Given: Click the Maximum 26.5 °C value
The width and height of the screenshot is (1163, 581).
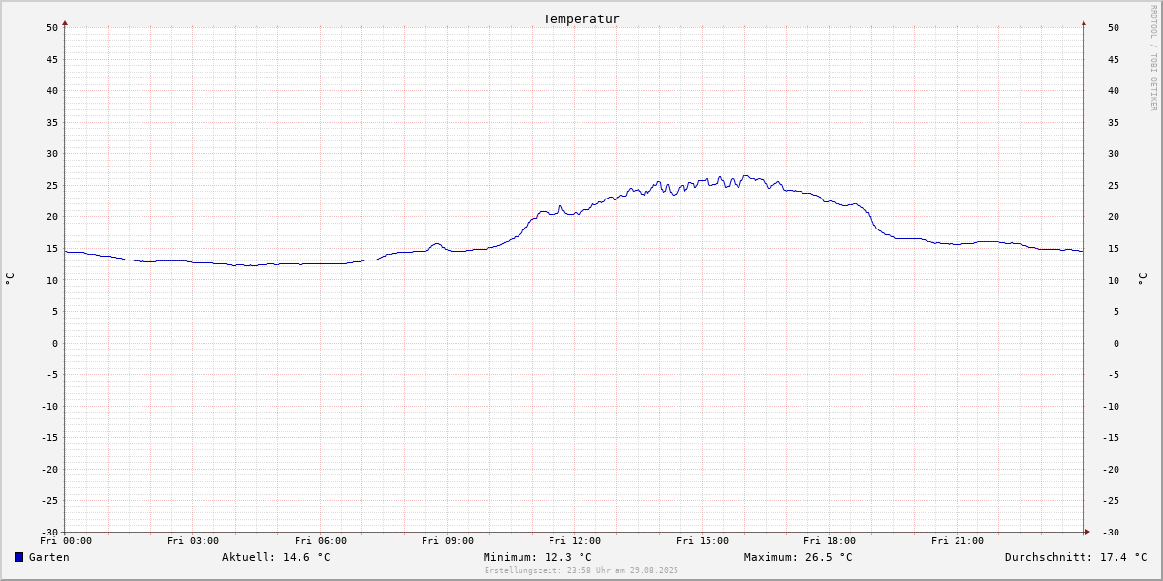Looking at the screenshot, I should click(799, 557).
